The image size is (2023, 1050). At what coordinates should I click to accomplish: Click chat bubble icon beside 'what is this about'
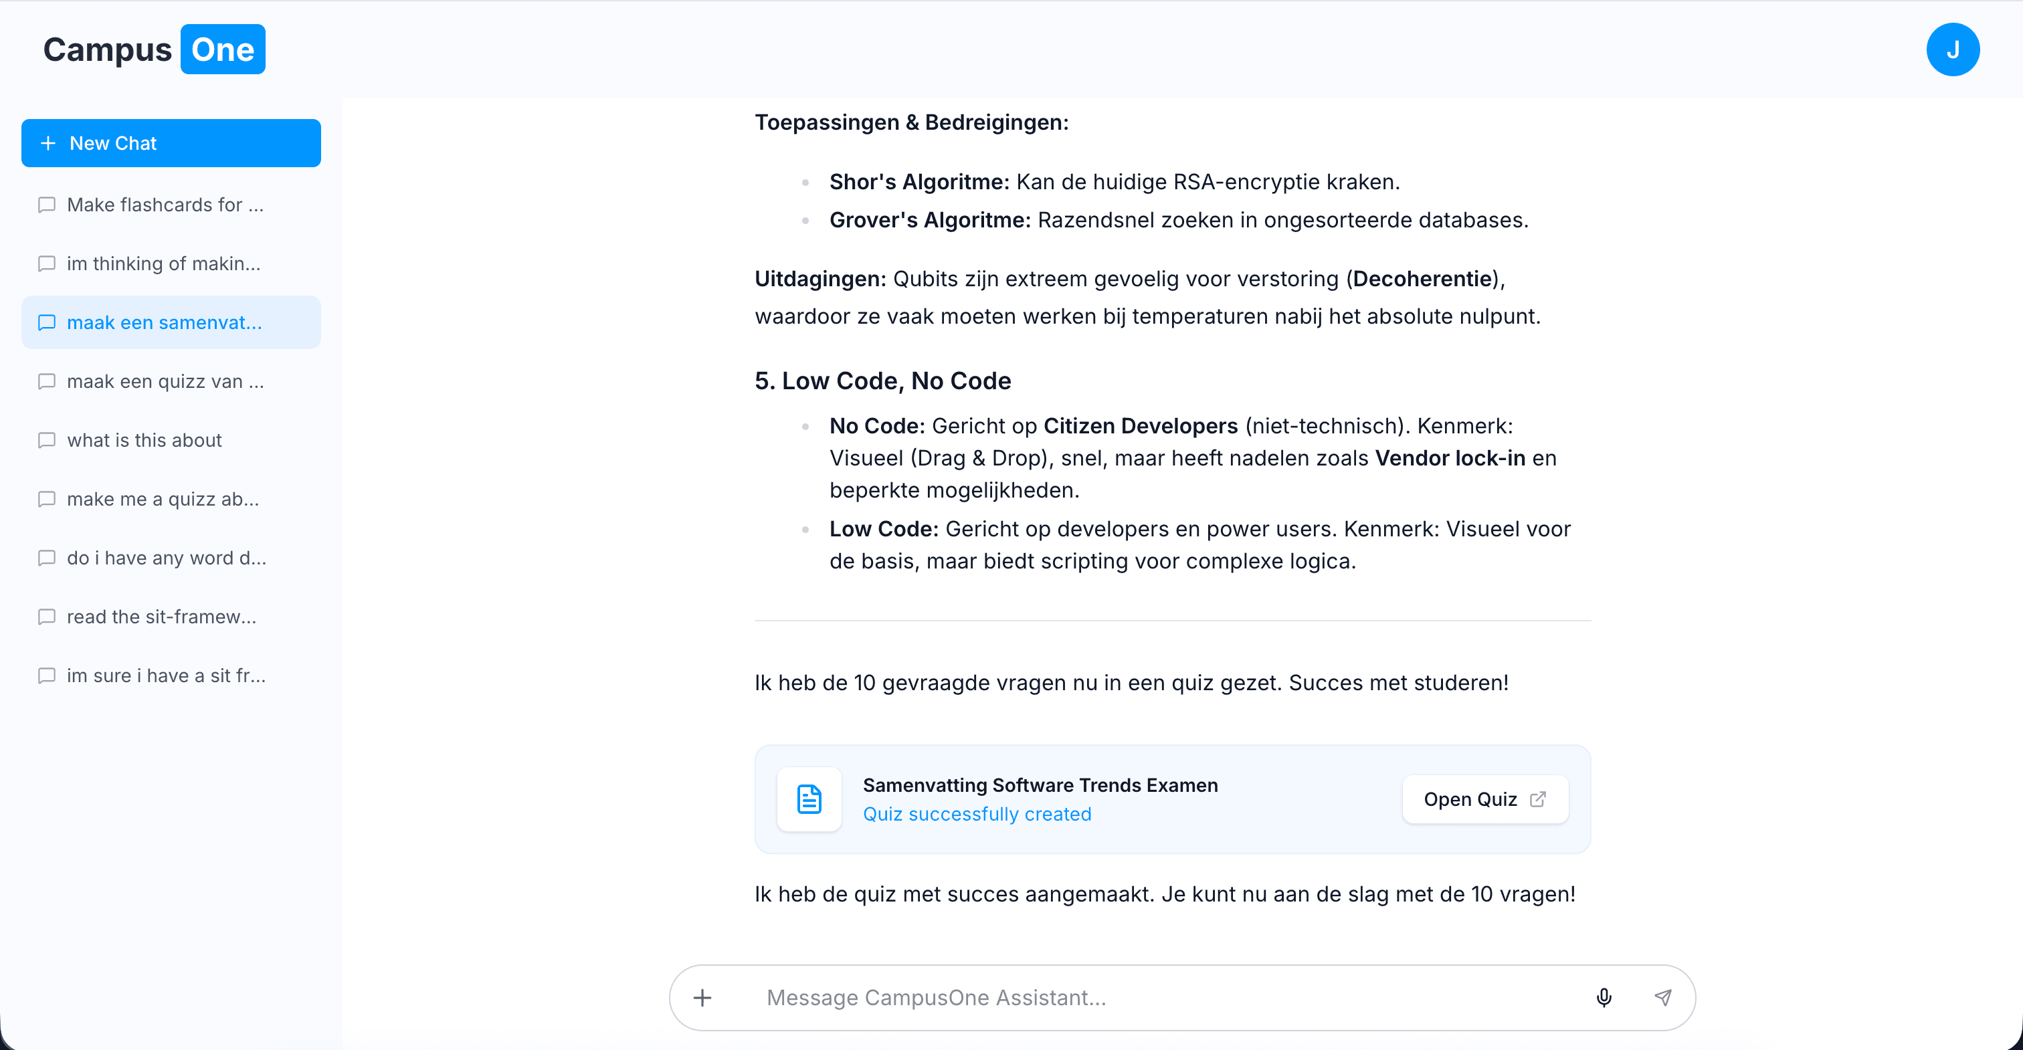click(47, 440)
